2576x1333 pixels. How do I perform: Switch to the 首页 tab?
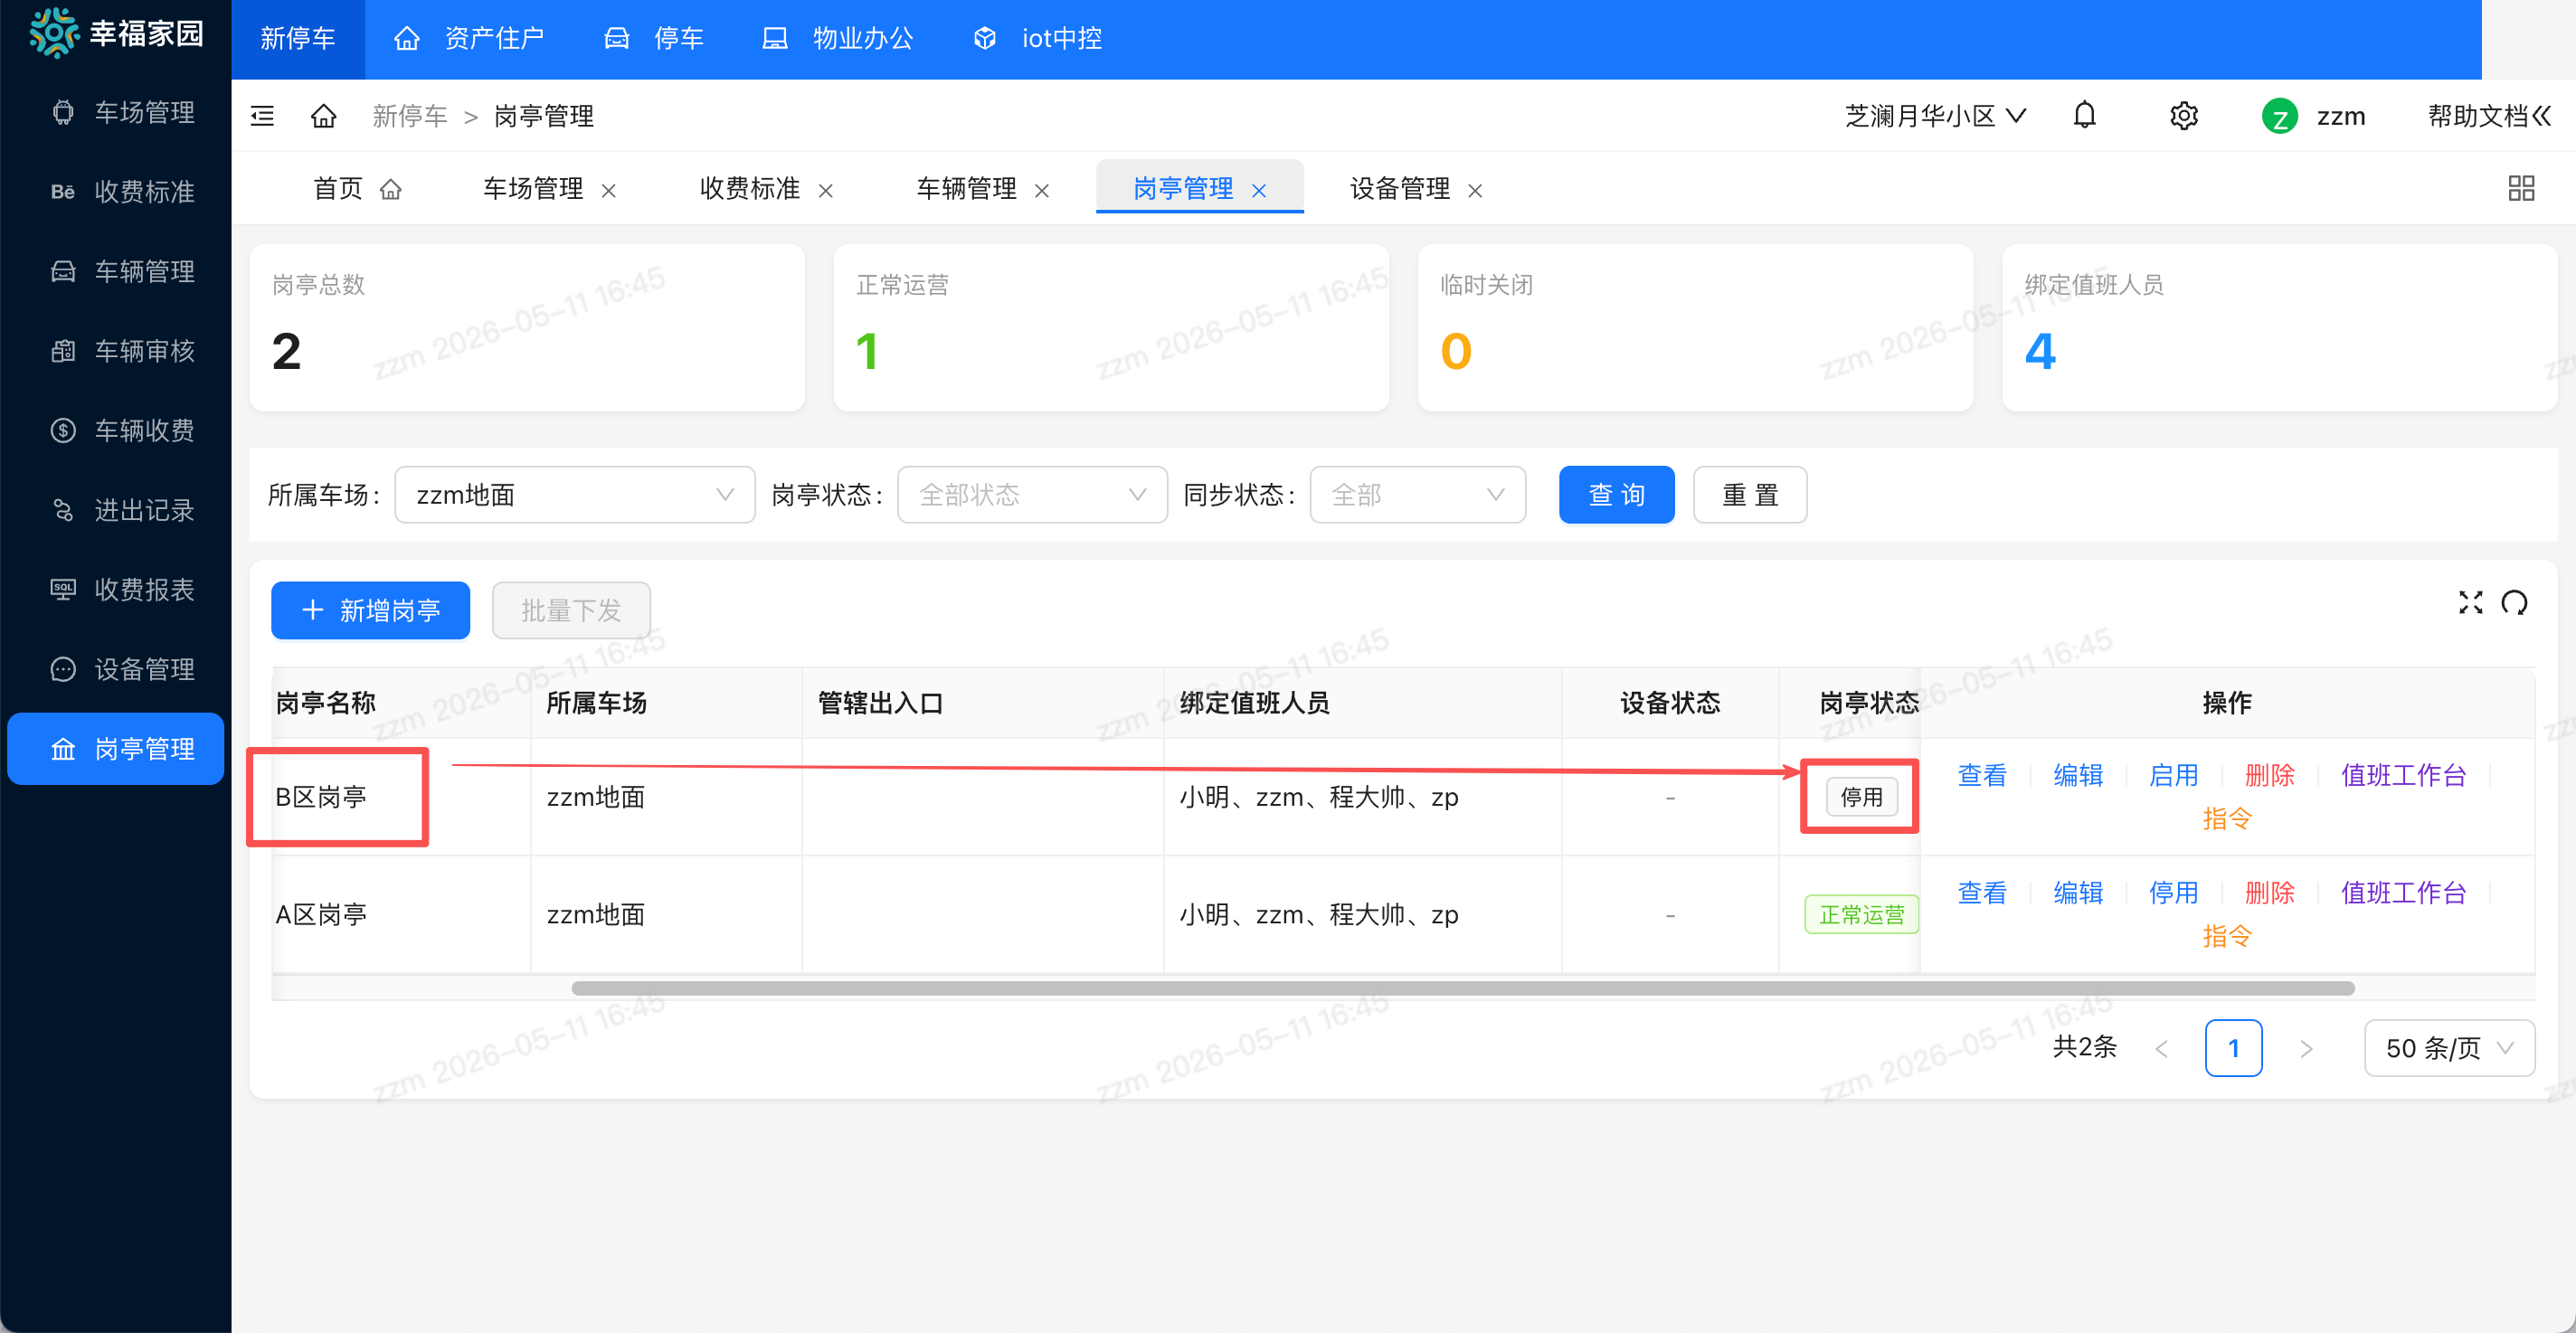pos(357,188)
